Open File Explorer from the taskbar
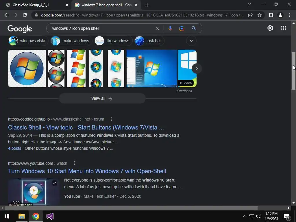The image size is (296, 222). coord(21,216)
